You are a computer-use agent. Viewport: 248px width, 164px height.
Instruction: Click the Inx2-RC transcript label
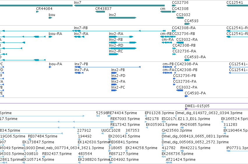point(116,51)
